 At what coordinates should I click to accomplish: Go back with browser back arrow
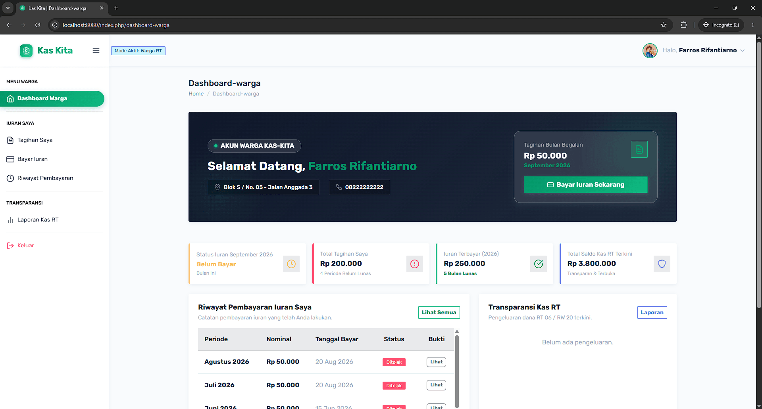[9, 25]
